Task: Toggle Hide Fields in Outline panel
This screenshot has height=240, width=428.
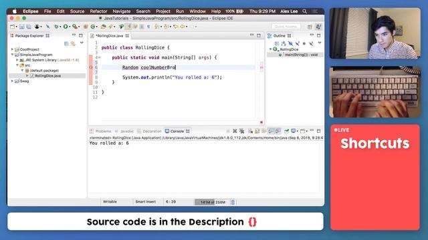Action: pos(290,43)
